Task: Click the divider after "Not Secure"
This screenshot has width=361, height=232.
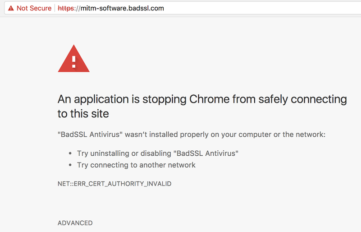Action: coord(55,8)
